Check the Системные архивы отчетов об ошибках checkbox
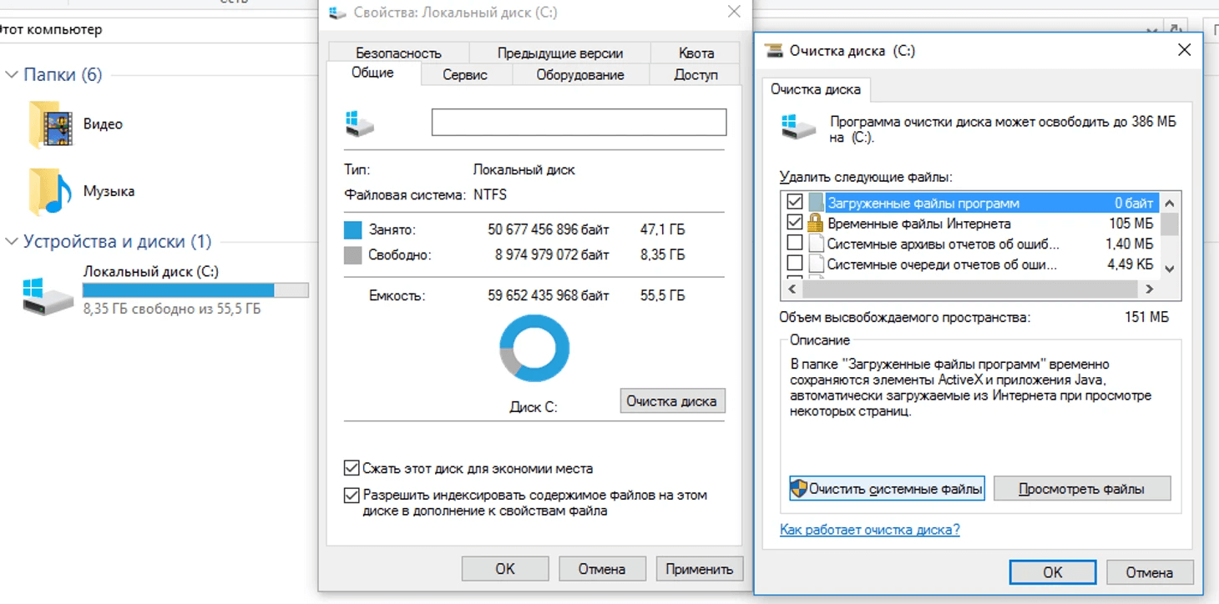Viewport: 1219px width, 604px height. [x=795, y=244]
